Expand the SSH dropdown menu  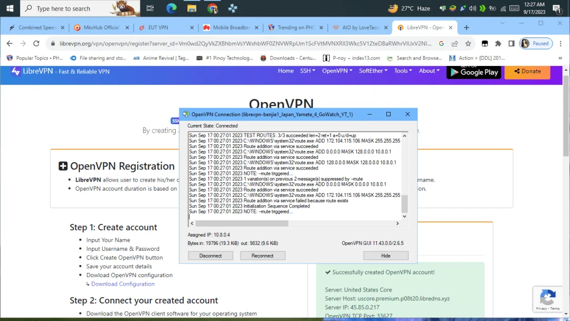[x=308, y=71]
